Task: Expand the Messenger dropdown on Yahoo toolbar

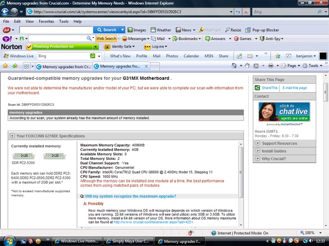Action: pyautogui.click(x=148, y=39)
